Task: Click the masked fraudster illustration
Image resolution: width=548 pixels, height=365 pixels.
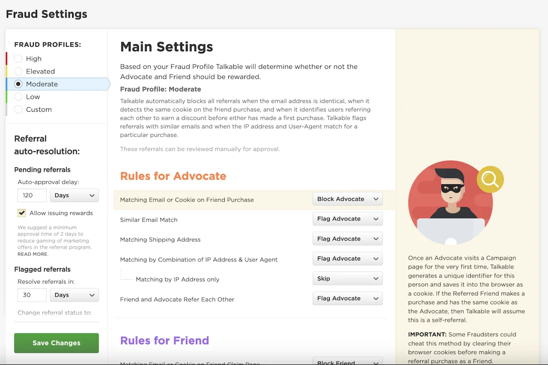Action: [451, 203]
